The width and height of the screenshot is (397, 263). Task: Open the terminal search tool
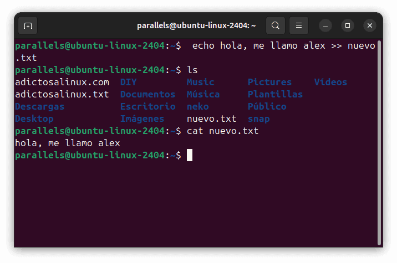pyautogui.click(x=275, y=25)
